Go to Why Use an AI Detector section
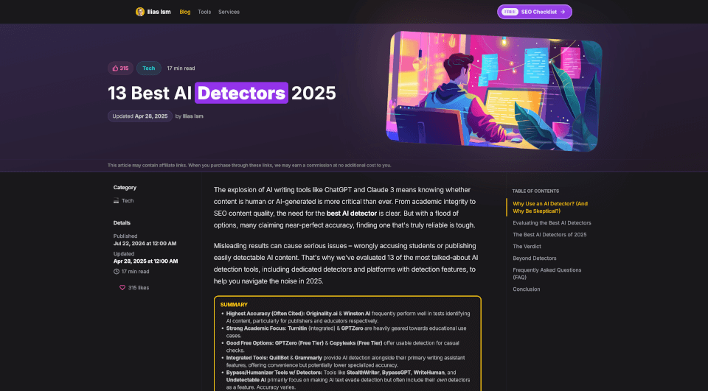This screenshot has width=708, height=391. coord(550,208)
